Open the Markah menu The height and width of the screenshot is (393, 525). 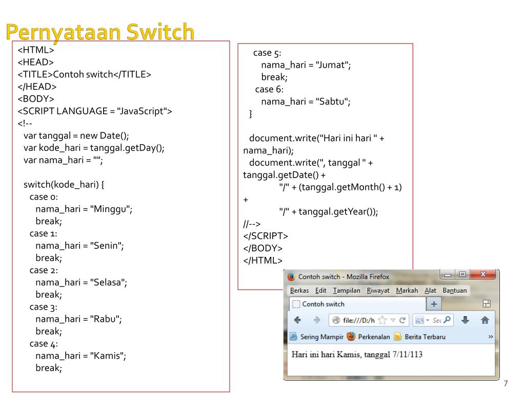click(407, 291)
